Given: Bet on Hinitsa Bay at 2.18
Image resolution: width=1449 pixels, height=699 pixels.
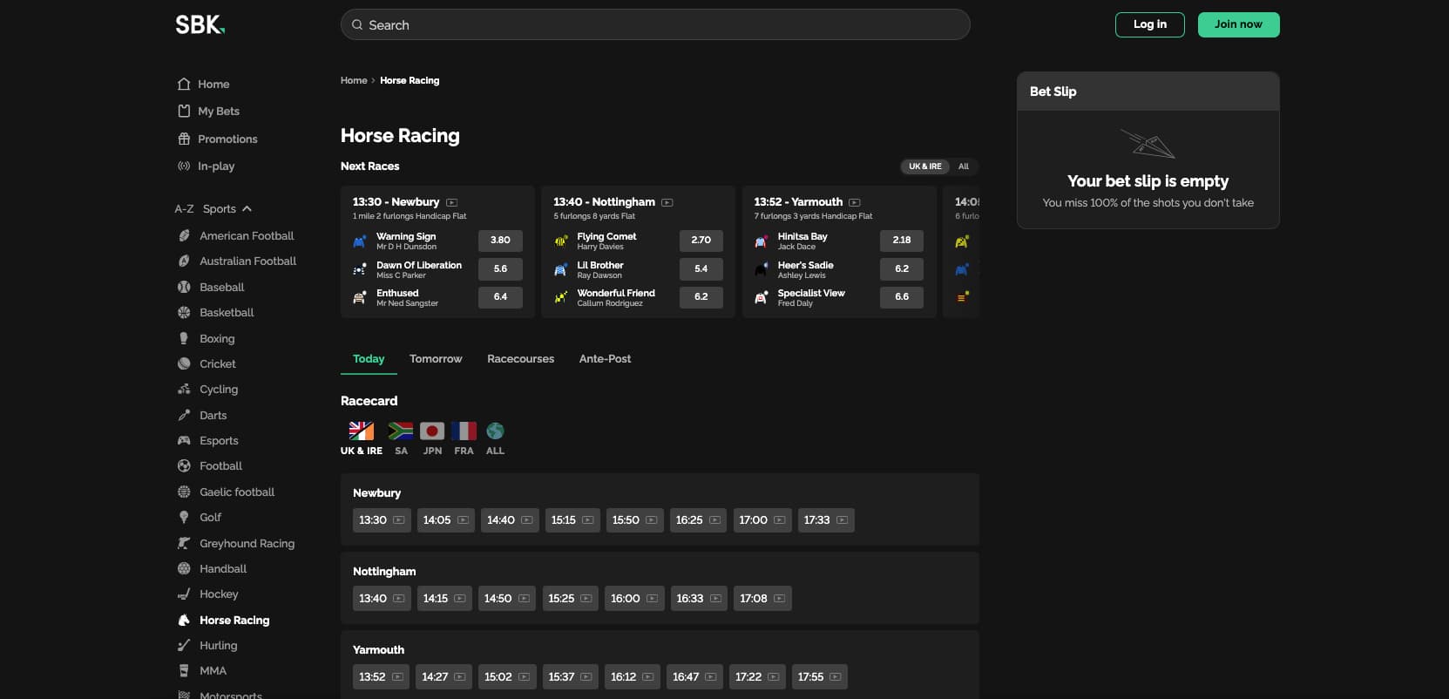Looking at the screenshot, I should [x=902, y=241].
